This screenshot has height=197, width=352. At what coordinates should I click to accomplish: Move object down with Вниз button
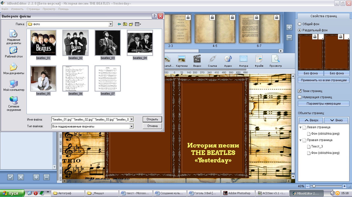336,120
